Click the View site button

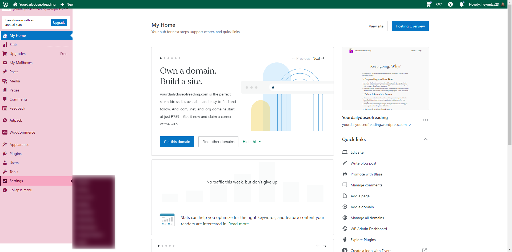pyautogui.click(x=376, y=26)
